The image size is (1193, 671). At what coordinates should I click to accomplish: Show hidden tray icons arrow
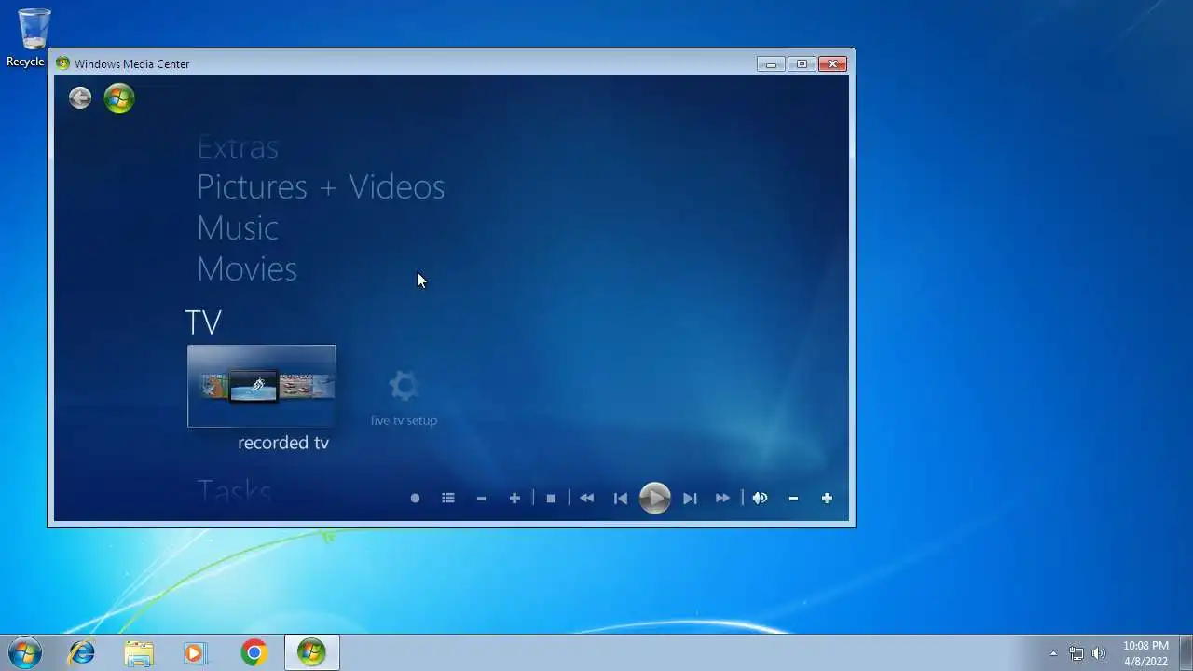(x=1053, y=653)
